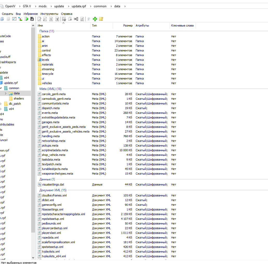Click the green plus add icon
Viewport: 268px width, 264px height.
[x=95, y=19]
